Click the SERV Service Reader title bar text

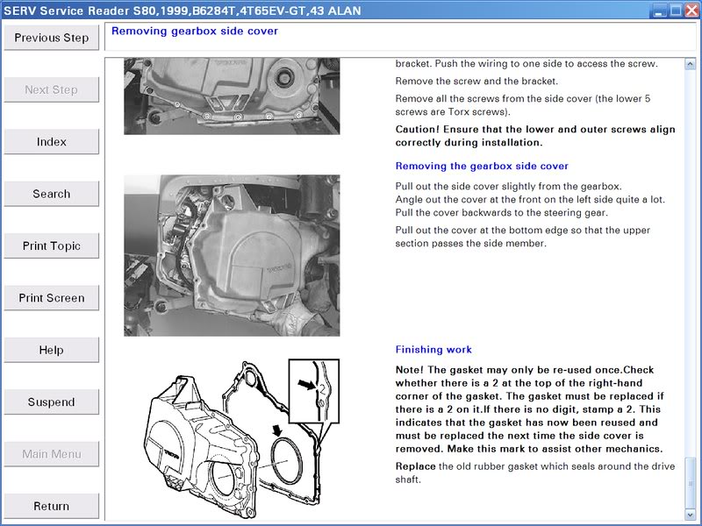coord(182,11)
